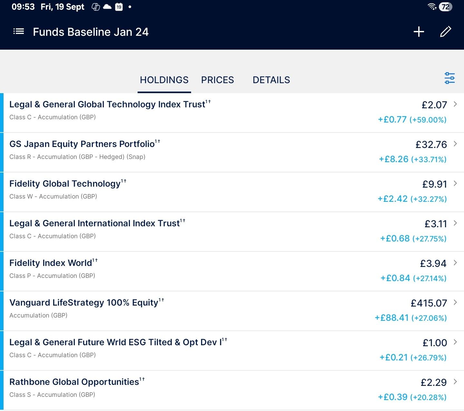Open Legal & General International Index Trust

pyautogui.click(x=94, y=223)
